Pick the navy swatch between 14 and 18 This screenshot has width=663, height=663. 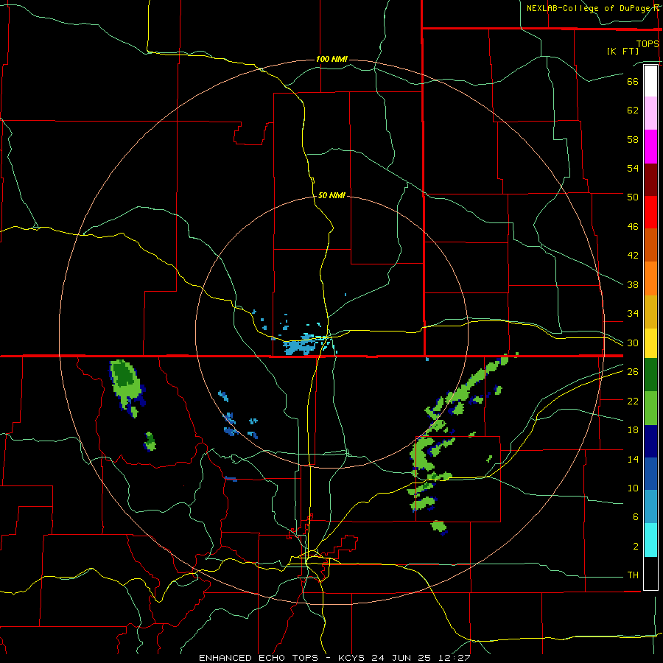650,441
